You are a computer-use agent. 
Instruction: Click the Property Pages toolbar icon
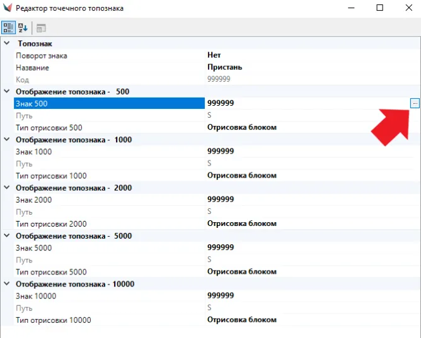(40, 28)
